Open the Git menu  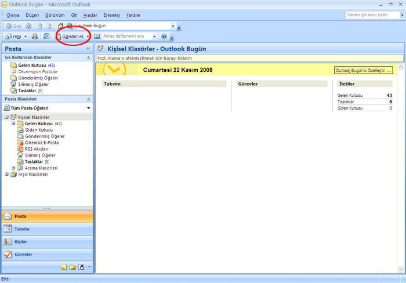[74, 15]
